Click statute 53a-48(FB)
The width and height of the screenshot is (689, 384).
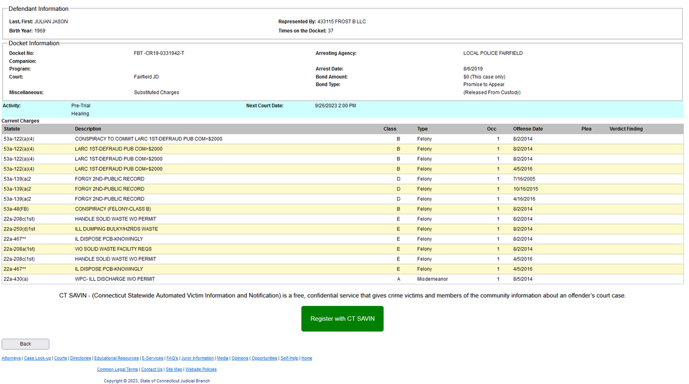(16, 209)
